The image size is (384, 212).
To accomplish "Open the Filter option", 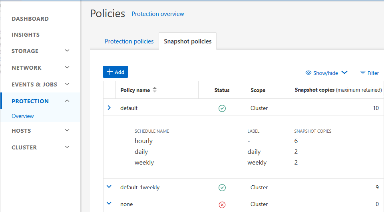I will tap(369, 73).
